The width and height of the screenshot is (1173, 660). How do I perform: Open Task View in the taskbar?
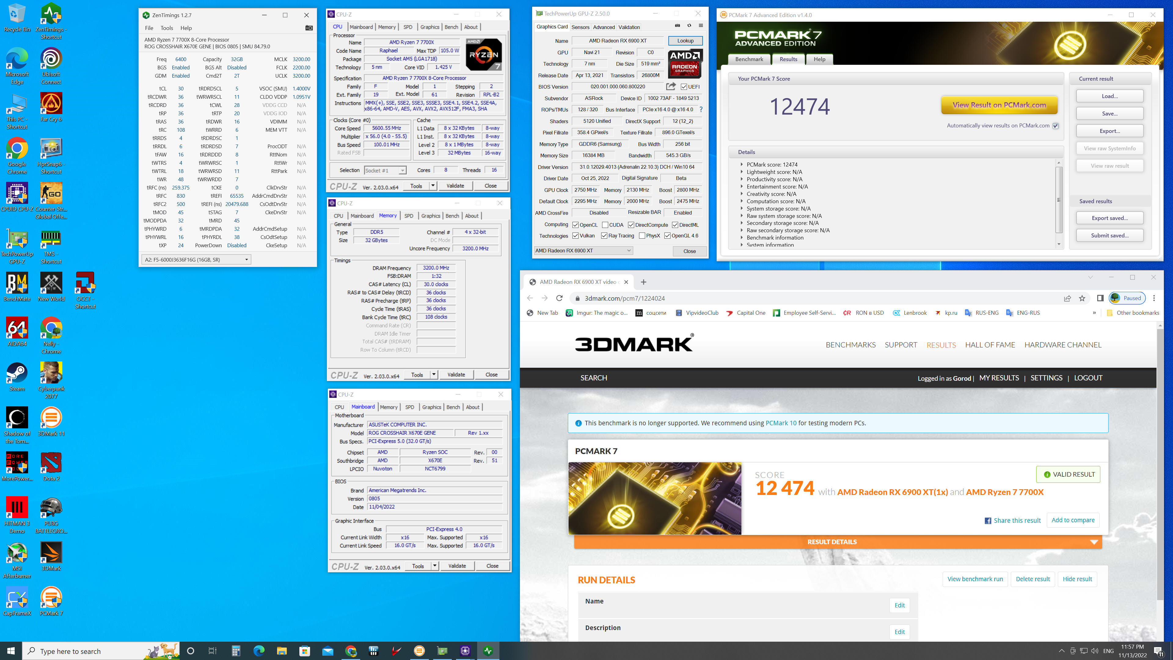tap(212, 651)
